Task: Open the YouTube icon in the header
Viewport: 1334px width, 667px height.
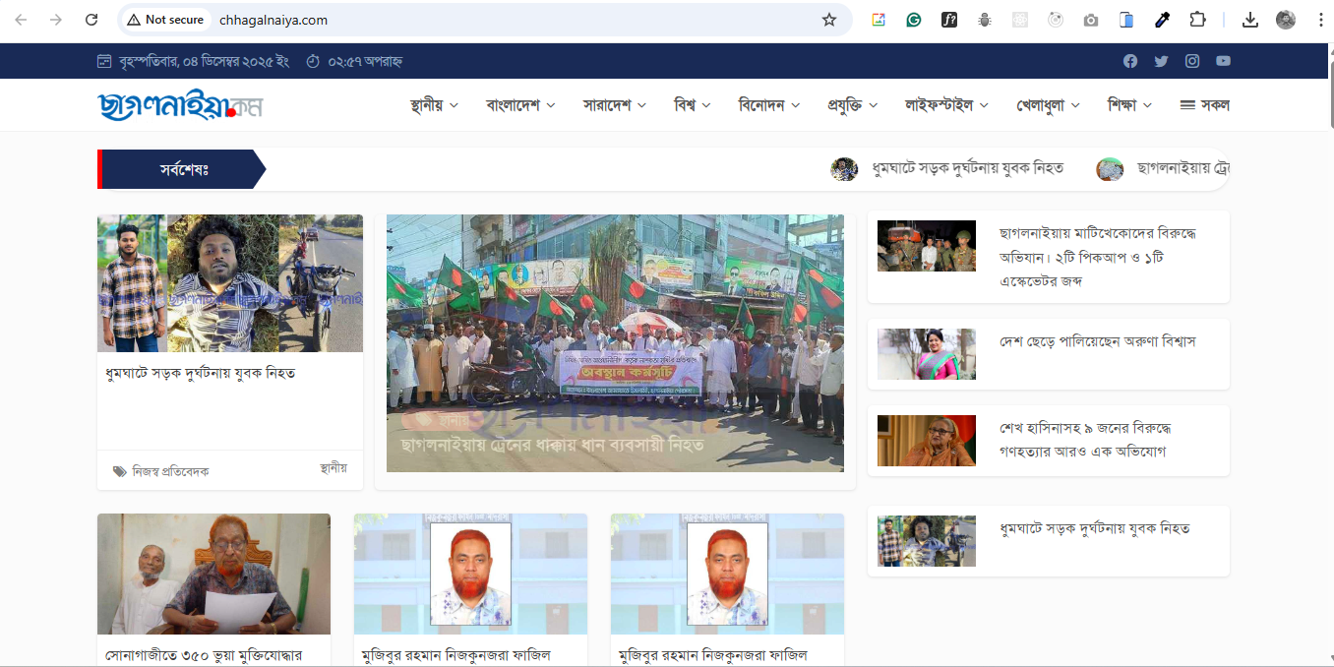Action: (1223, 60)
